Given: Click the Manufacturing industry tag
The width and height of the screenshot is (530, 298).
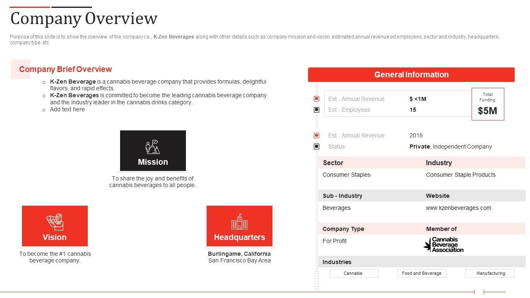Looking at the screenshot, I should (490, 273).
